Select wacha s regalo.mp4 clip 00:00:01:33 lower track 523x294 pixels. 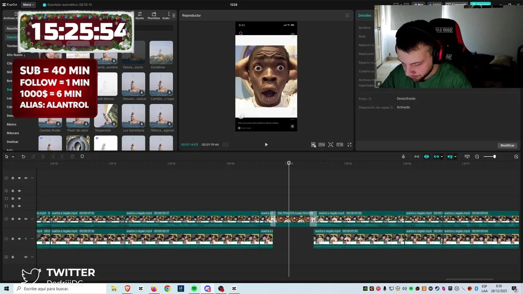pyautogui.click(x=359, y=239)
